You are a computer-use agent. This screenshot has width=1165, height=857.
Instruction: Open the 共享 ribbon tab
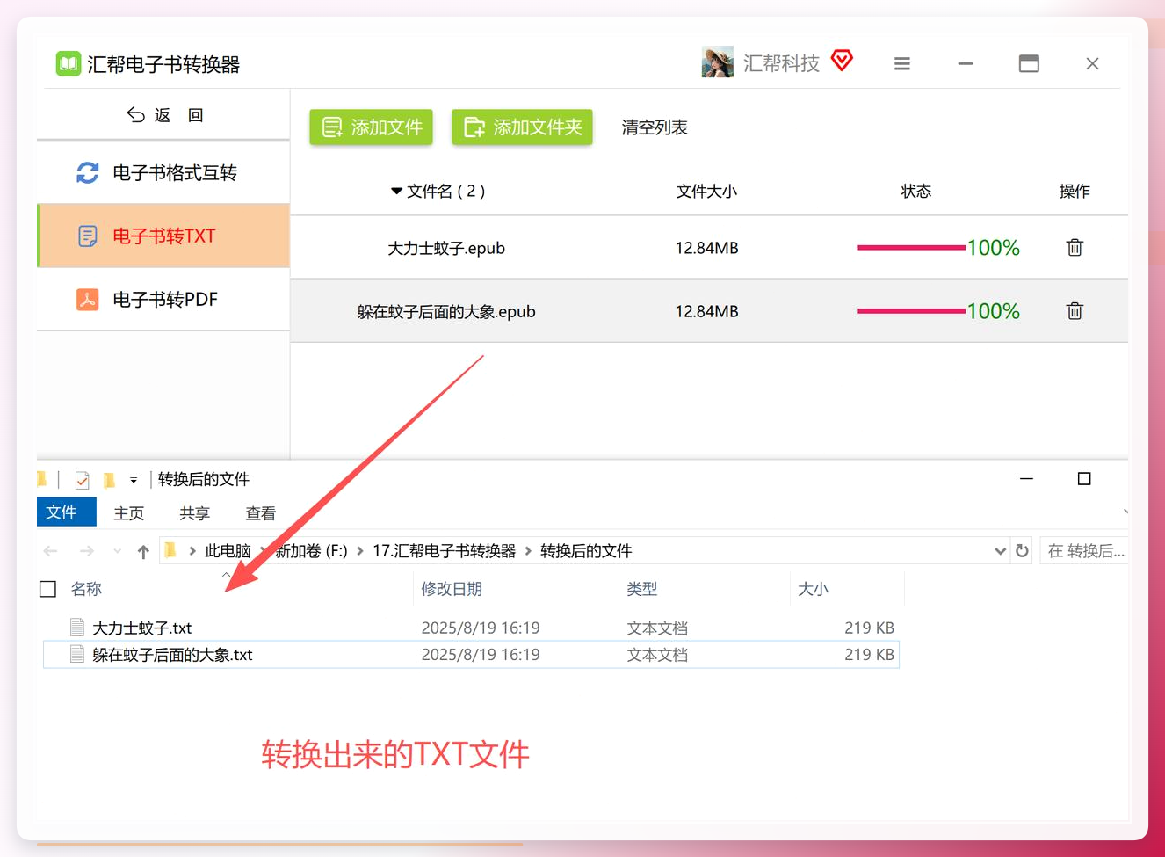coord(194,513)
